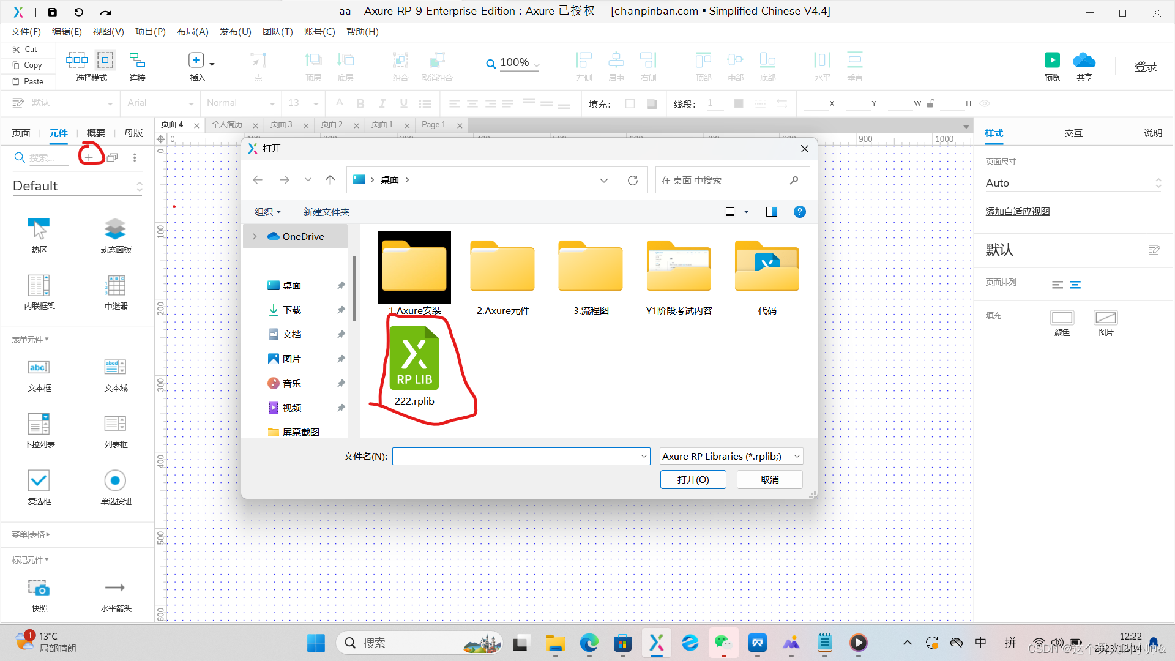Click the 添加自适应视图 link

pyautogui.click(x=1017, y=211)
